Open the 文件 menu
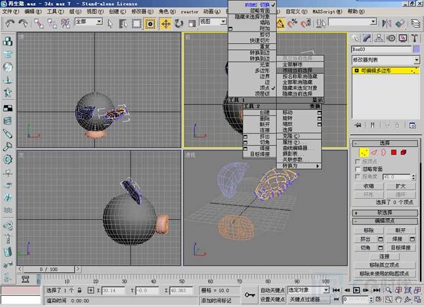 [11, 12]
